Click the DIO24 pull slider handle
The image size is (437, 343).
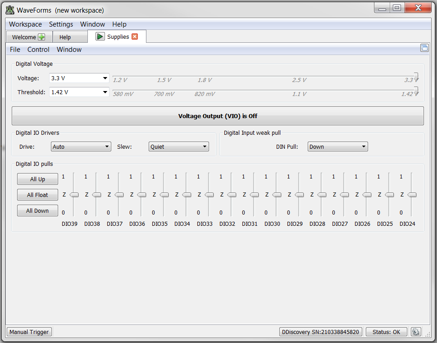pos(412,195)
